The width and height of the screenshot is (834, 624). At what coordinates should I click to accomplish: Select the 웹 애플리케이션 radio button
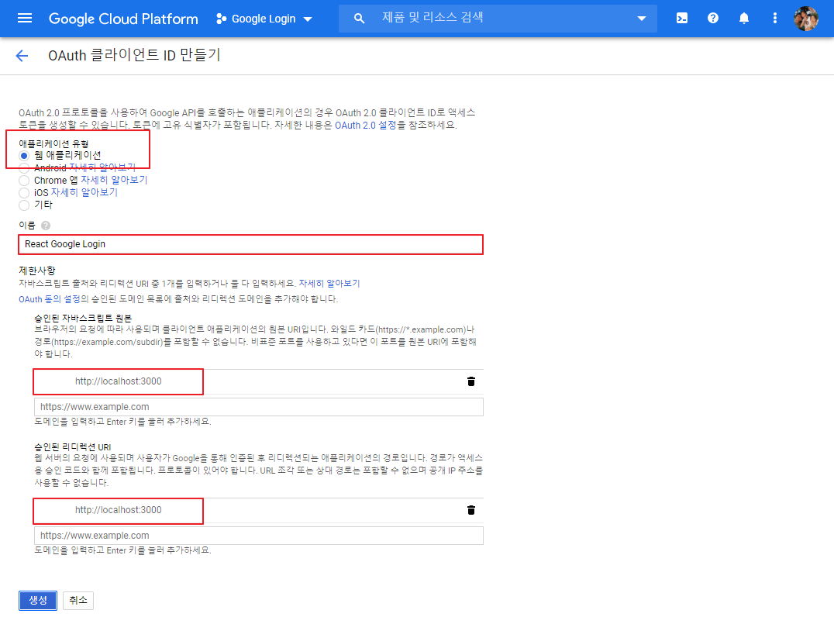click(24, 155)
